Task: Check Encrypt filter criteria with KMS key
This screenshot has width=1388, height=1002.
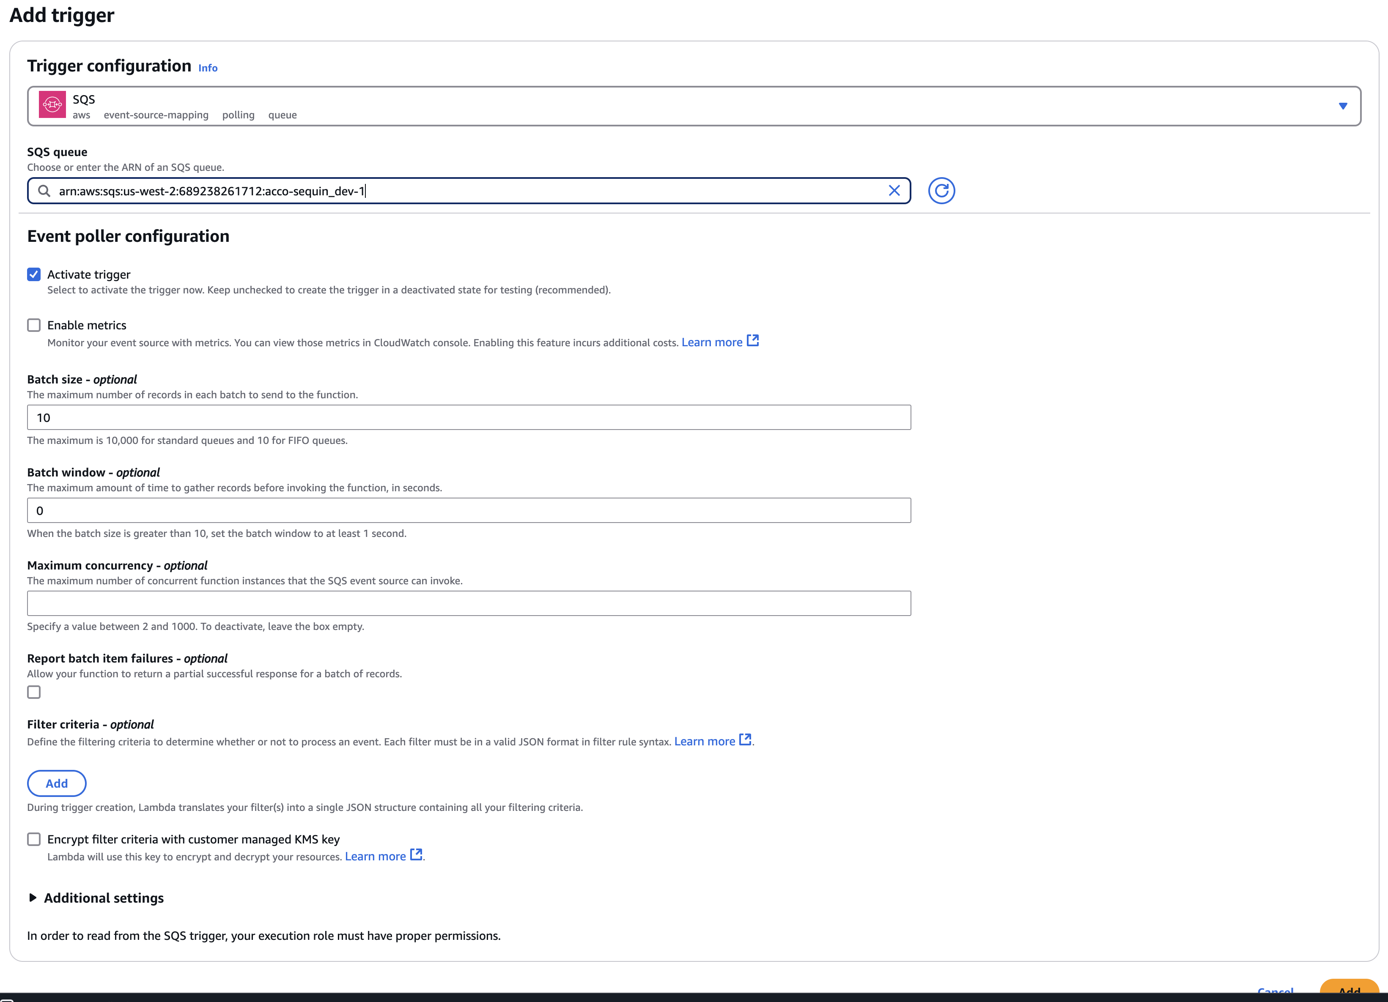Action: pos(34,839)
